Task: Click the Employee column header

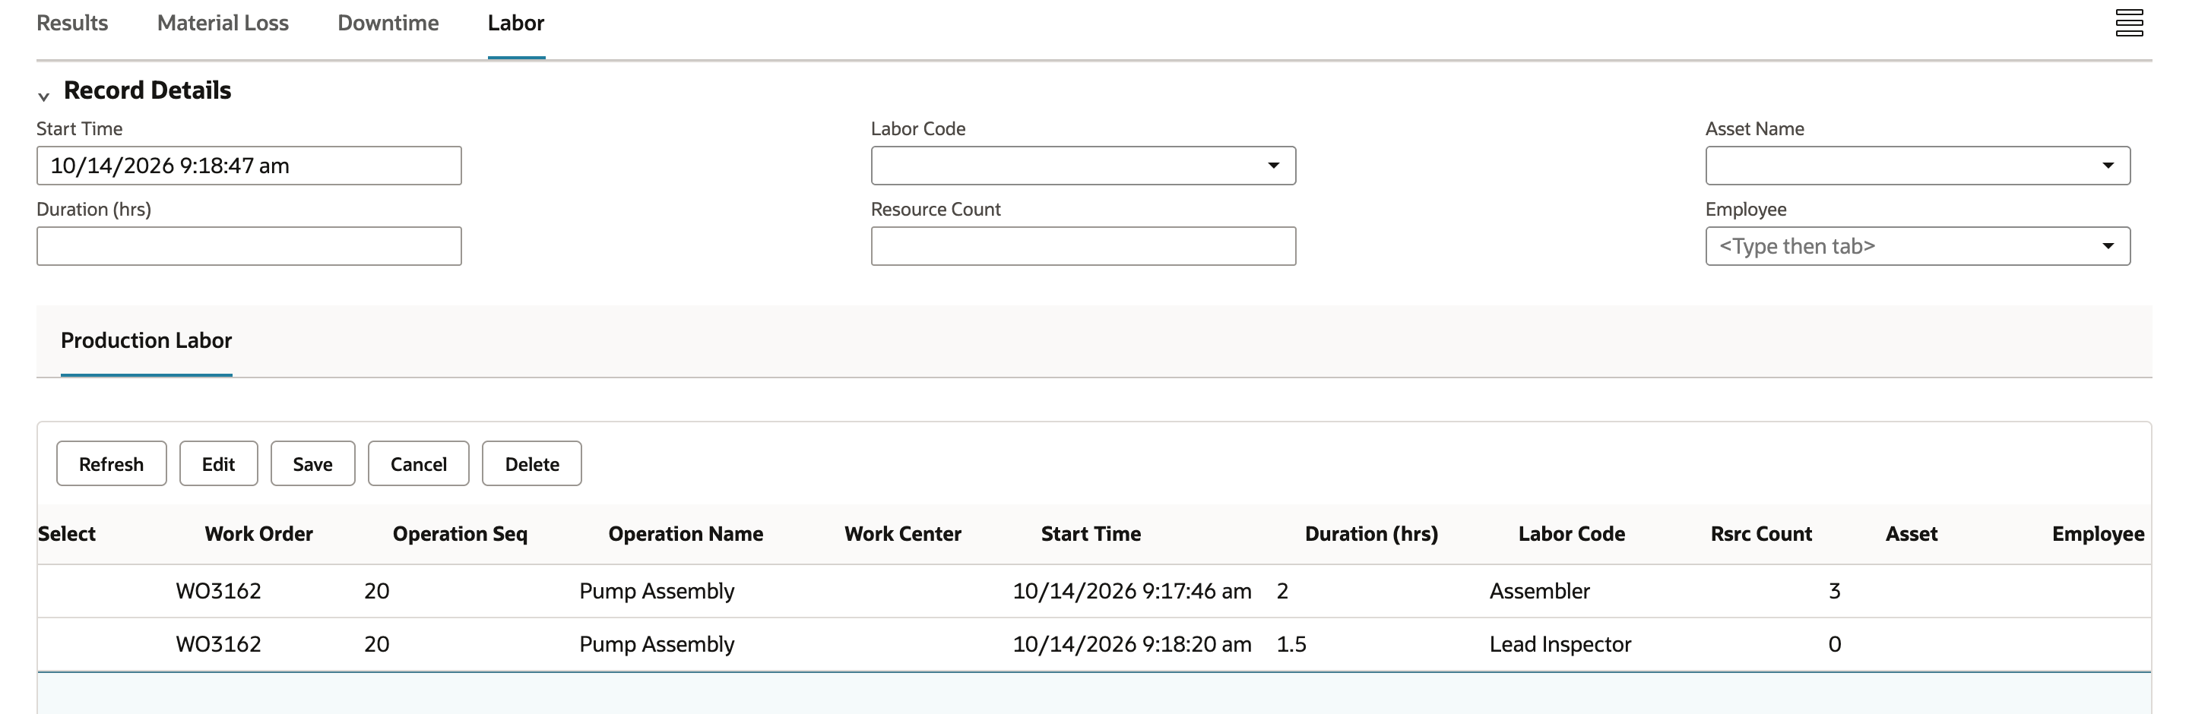Action: (x=2098, y=534)
